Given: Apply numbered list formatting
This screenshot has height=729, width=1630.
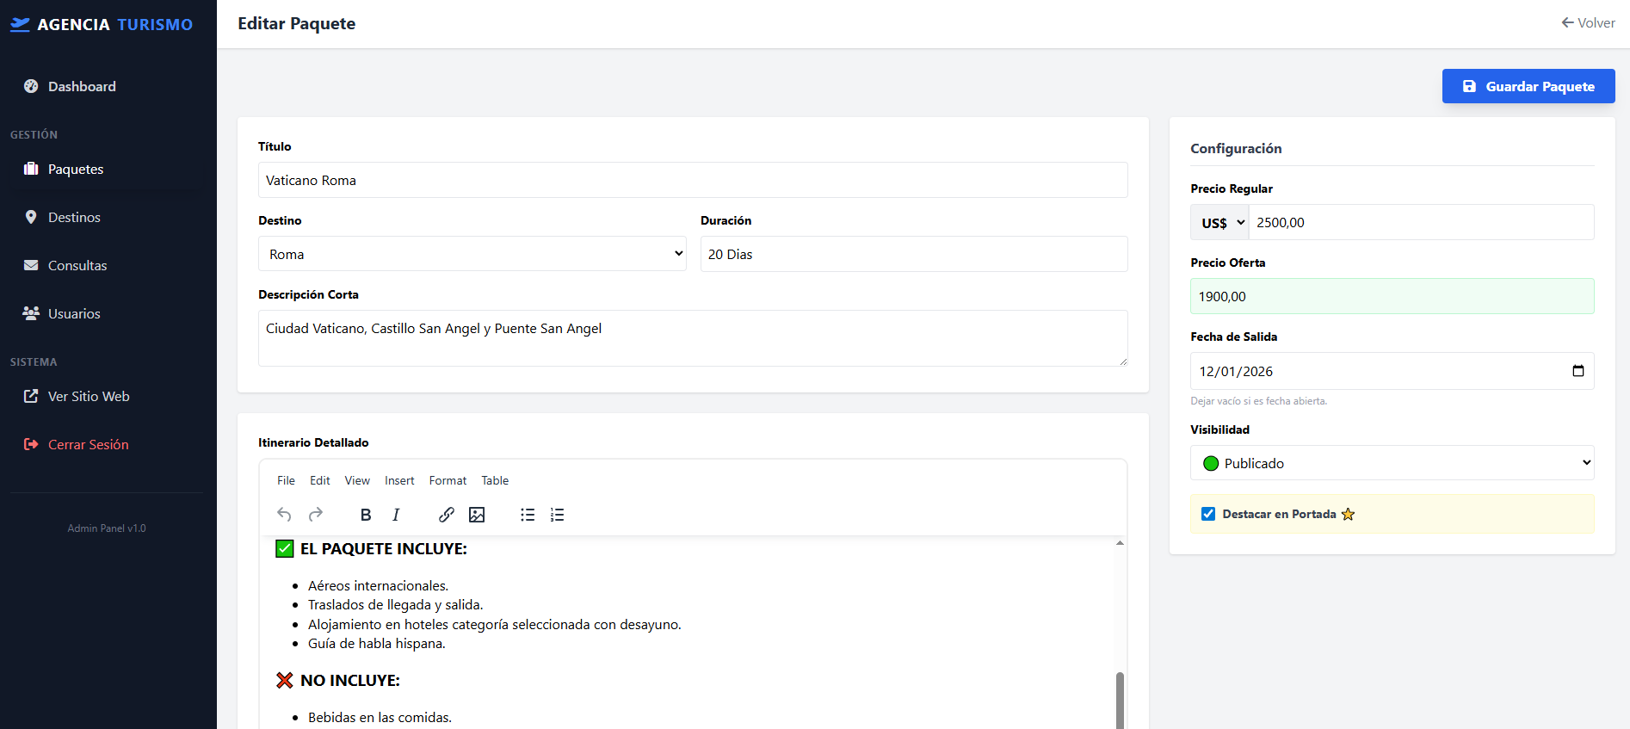Looking at the screenshot, I should click(x=558, y=515).
